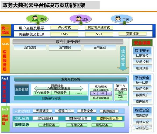The height and width of the screenshot is (134, 157).
Task: Click the ESB数据交换服务 double-headed arrow
Action: (x=59, y=88)
